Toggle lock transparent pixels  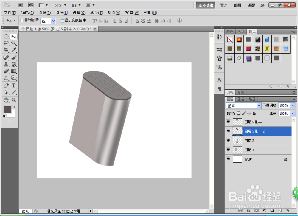click(x=238, y=113)
